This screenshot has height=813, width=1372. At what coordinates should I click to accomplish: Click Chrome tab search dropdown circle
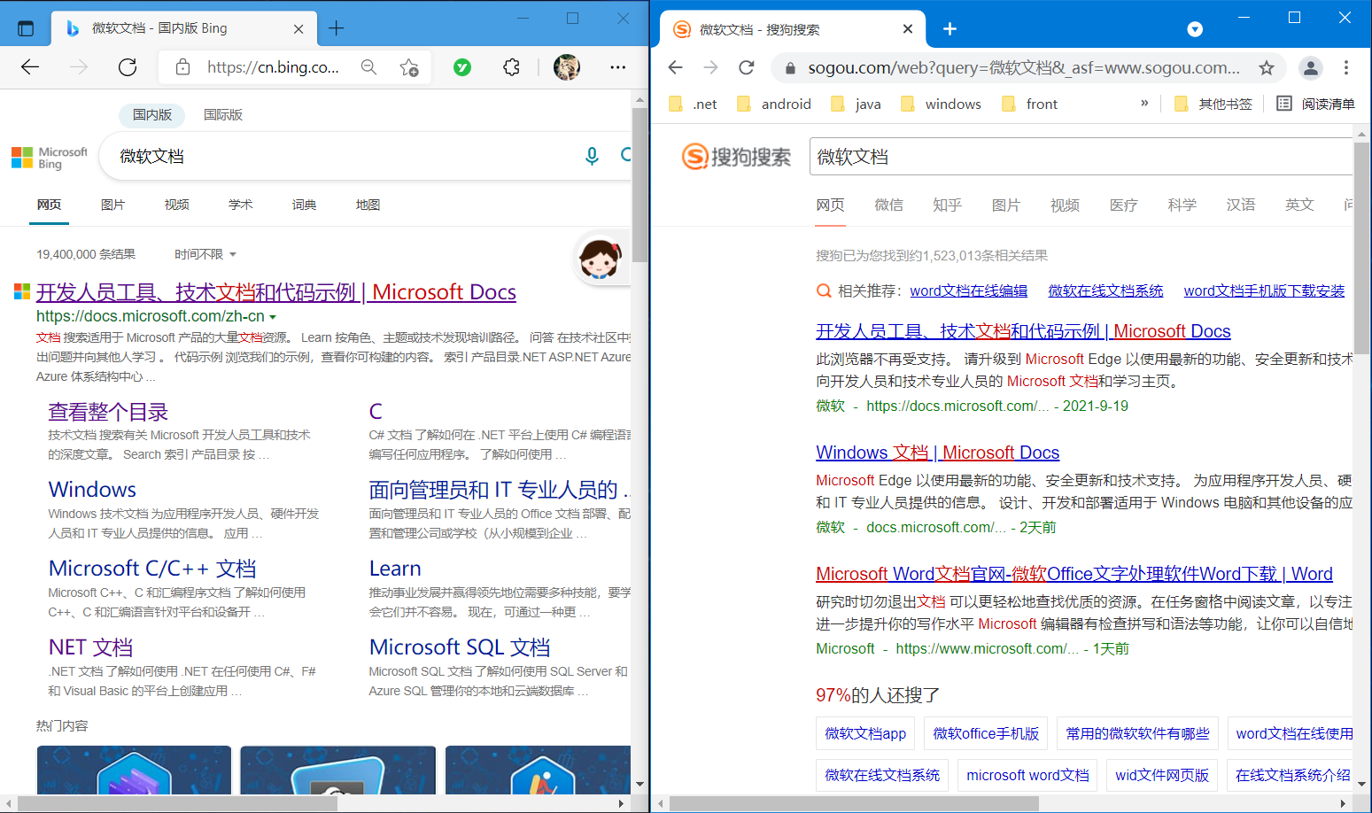click(1195, 29)
